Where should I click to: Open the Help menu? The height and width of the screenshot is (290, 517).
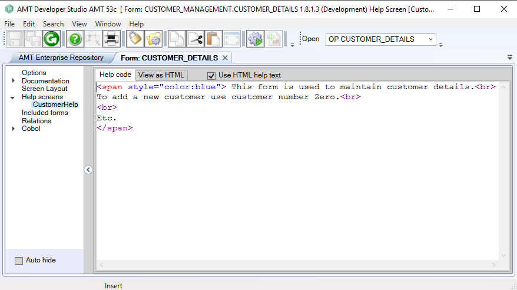coord(136,24)
